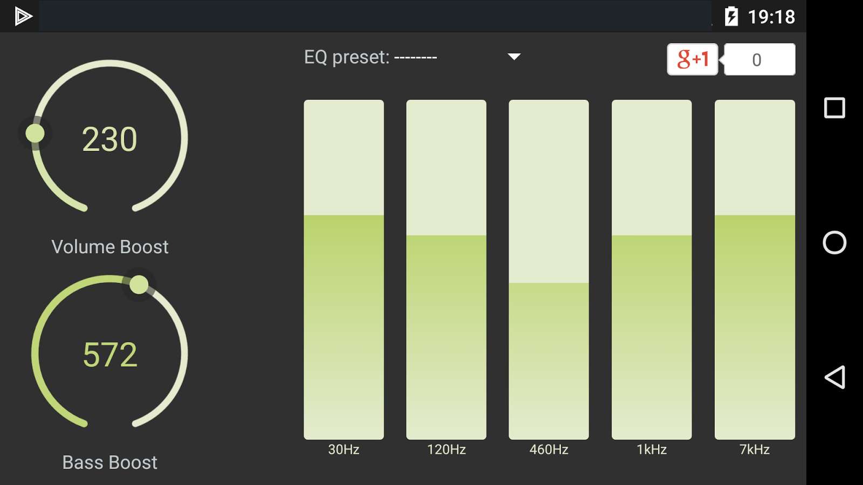Screen dimensions: 863x485
Task: Click the EQ preset label text
Action: (370, 57)
